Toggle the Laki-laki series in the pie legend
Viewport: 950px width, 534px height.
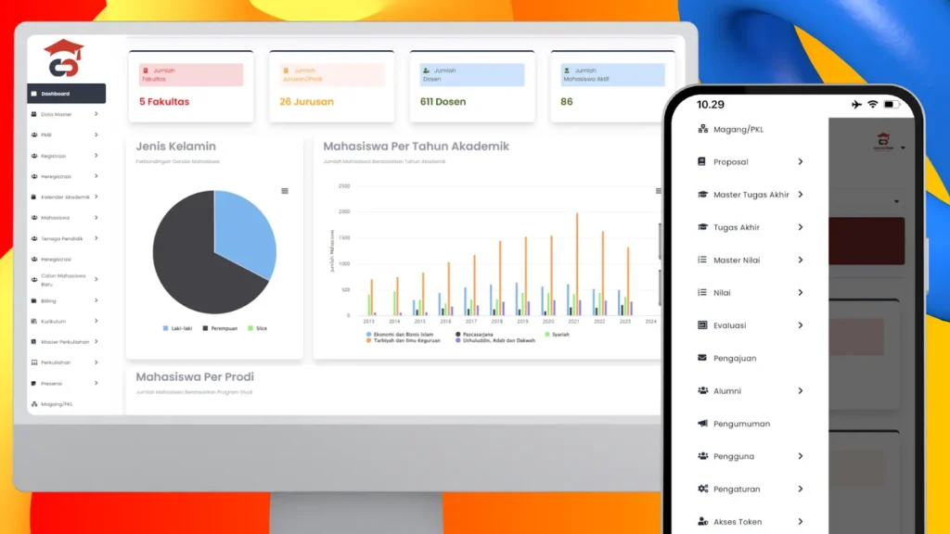(x=177, y=328)
